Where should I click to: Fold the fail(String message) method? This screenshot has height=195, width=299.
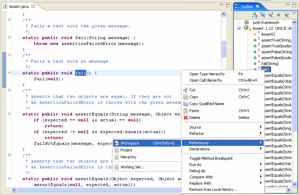pyautogui.click(x=9, y=37)
